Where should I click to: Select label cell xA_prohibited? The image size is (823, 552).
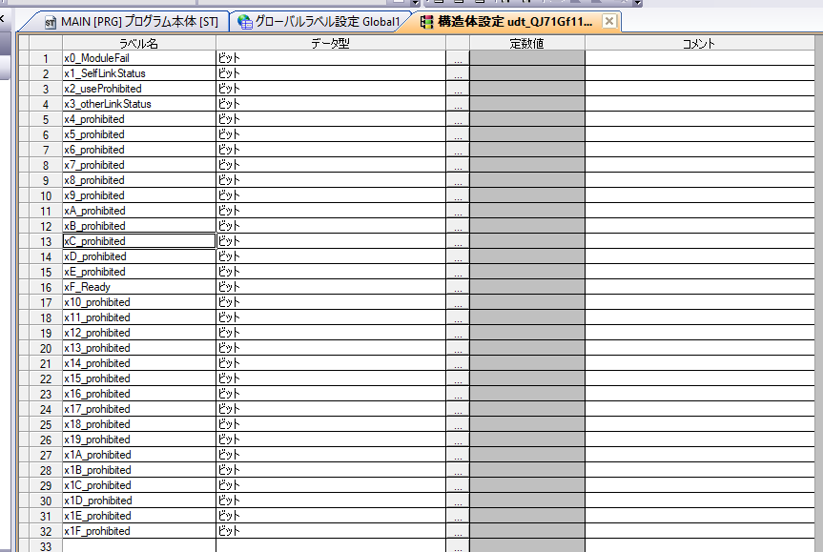[x=139, y=211]
